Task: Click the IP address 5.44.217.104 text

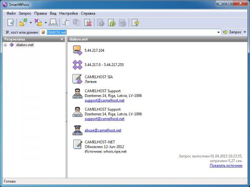Action: (95, 50)
